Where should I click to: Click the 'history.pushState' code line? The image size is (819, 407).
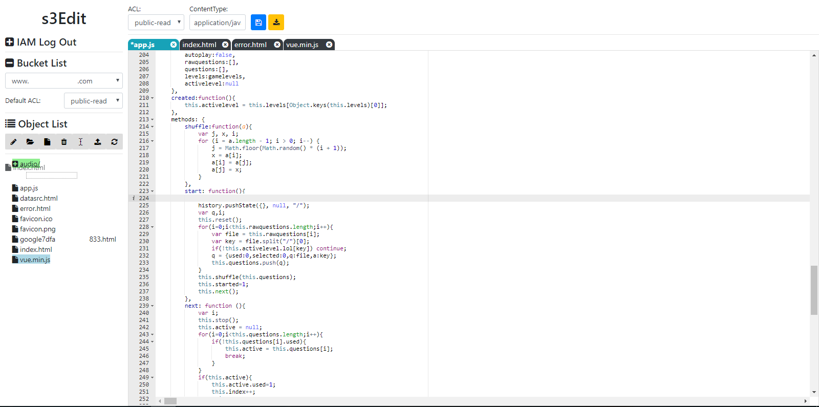[x=253, y=205]
